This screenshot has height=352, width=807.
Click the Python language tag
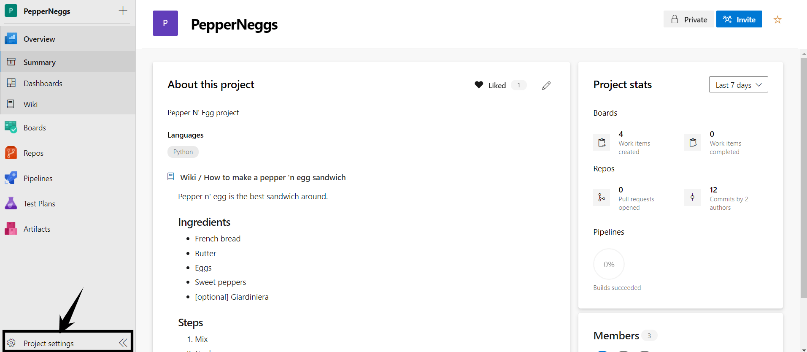point(183,152)
